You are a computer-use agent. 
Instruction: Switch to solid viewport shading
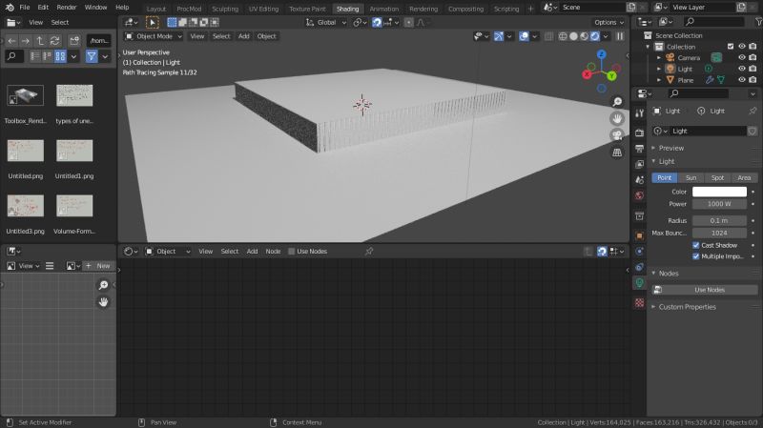pyautogui.click(x=574, y=36)
